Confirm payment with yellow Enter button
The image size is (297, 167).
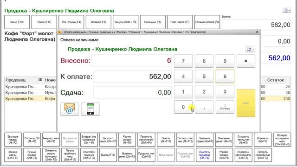(245, 103)
